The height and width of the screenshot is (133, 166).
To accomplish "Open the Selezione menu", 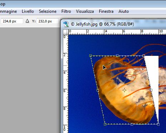I will point(47,11).
